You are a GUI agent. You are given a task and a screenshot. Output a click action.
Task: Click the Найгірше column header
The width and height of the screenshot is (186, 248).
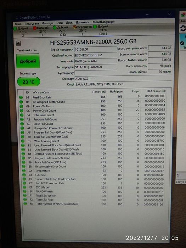coord(116,91)
